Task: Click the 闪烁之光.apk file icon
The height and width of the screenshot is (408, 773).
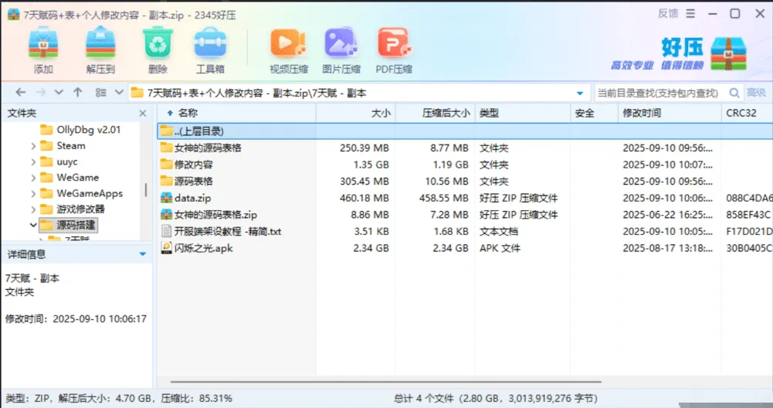Action: tap(167, 248)
